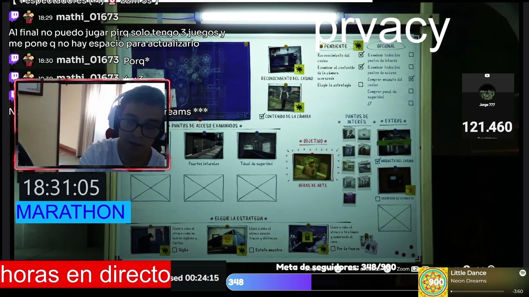The image size is (529, 297).
Task: Select the Obras de arte objective picture
Action: click(313, 167)
